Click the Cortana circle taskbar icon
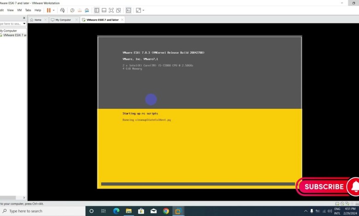This screenshot has width=359, height=216. coord(91,211)
